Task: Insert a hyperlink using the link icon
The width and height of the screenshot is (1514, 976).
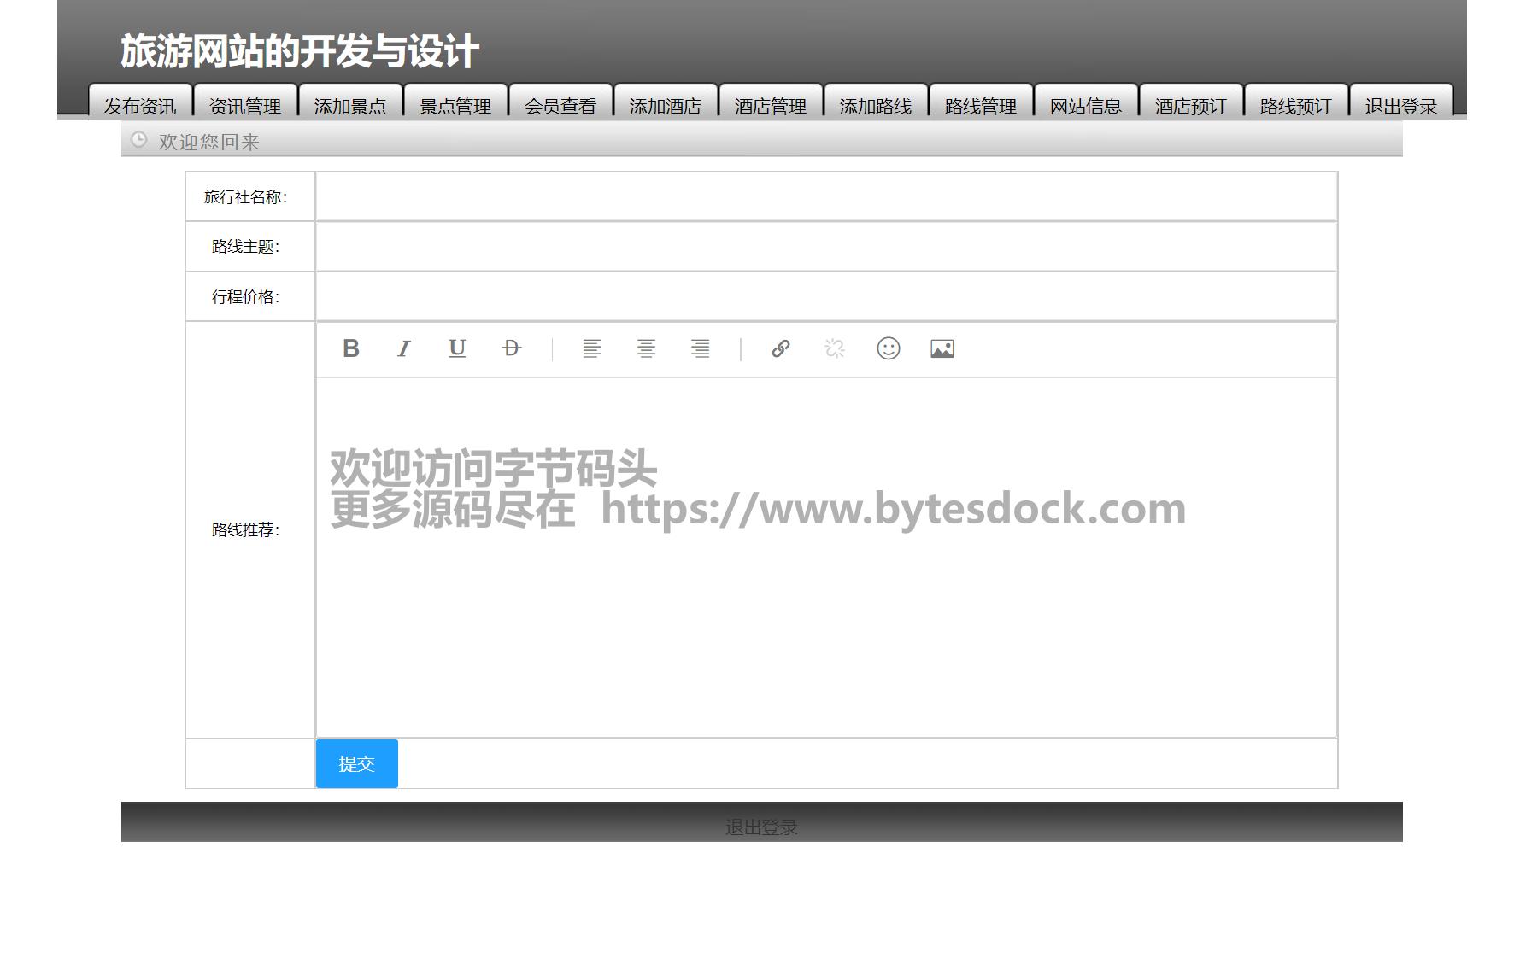Action: pyautogui.click(x=781, y=348)
